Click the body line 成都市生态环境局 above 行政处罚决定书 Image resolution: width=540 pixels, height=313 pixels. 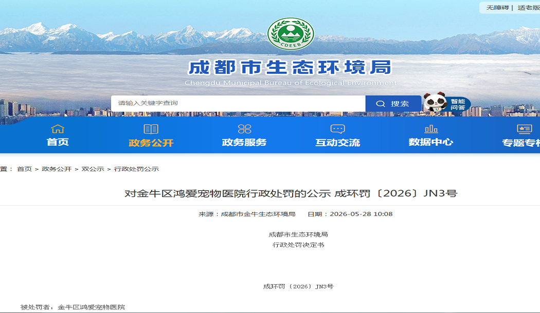298,234
